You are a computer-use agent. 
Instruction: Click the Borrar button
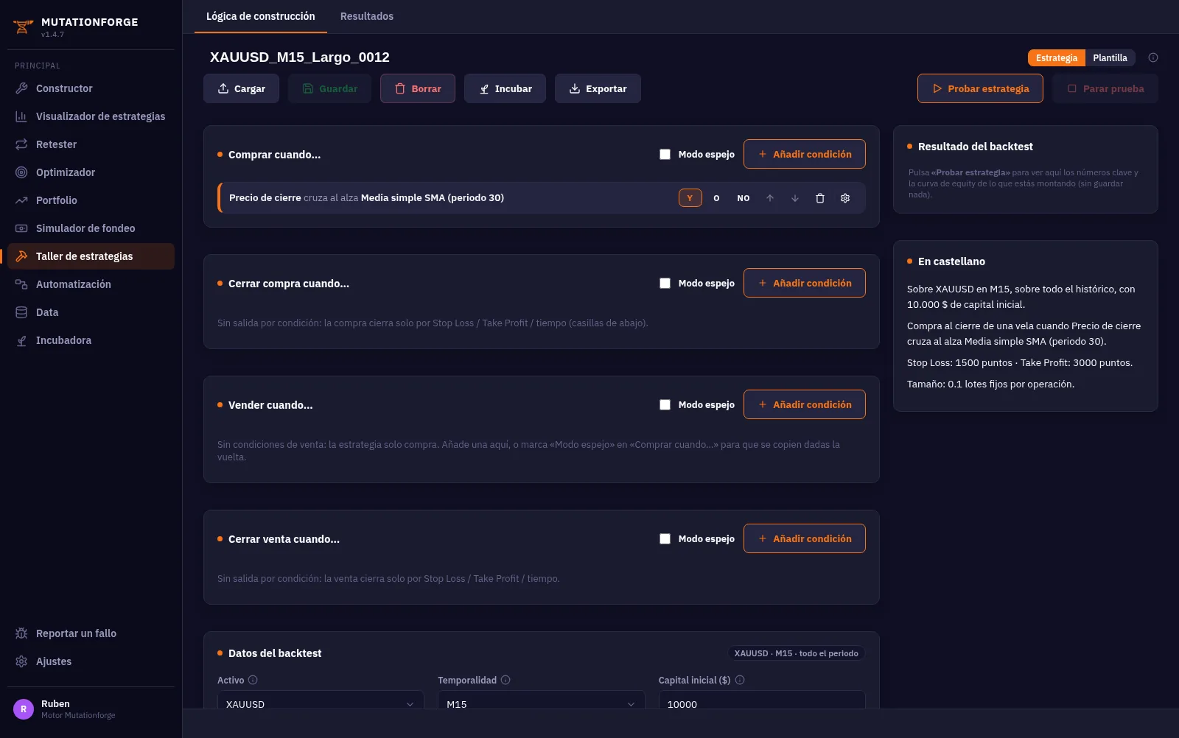click(x=418, y=88)
